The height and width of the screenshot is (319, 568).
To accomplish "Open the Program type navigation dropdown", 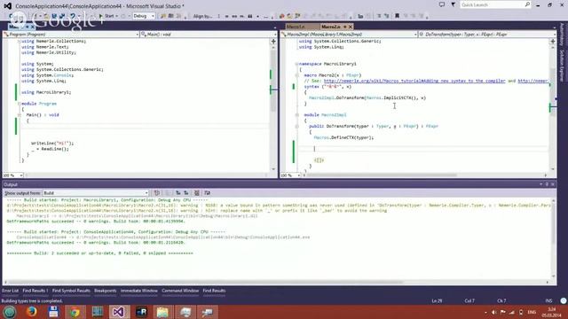I will point(71,35).
